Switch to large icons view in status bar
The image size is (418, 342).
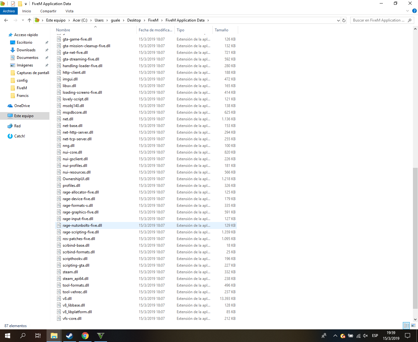tap(413, 326)
